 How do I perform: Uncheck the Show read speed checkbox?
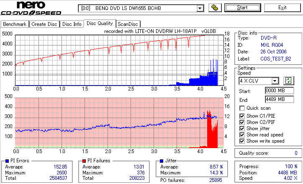pos(242,135)
